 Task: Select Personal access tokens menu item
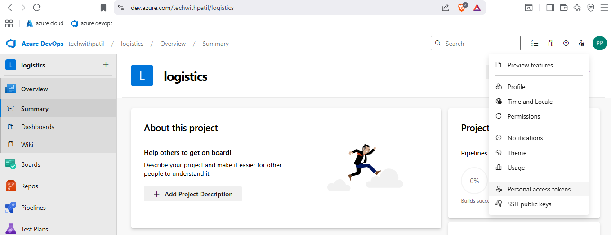539,189
